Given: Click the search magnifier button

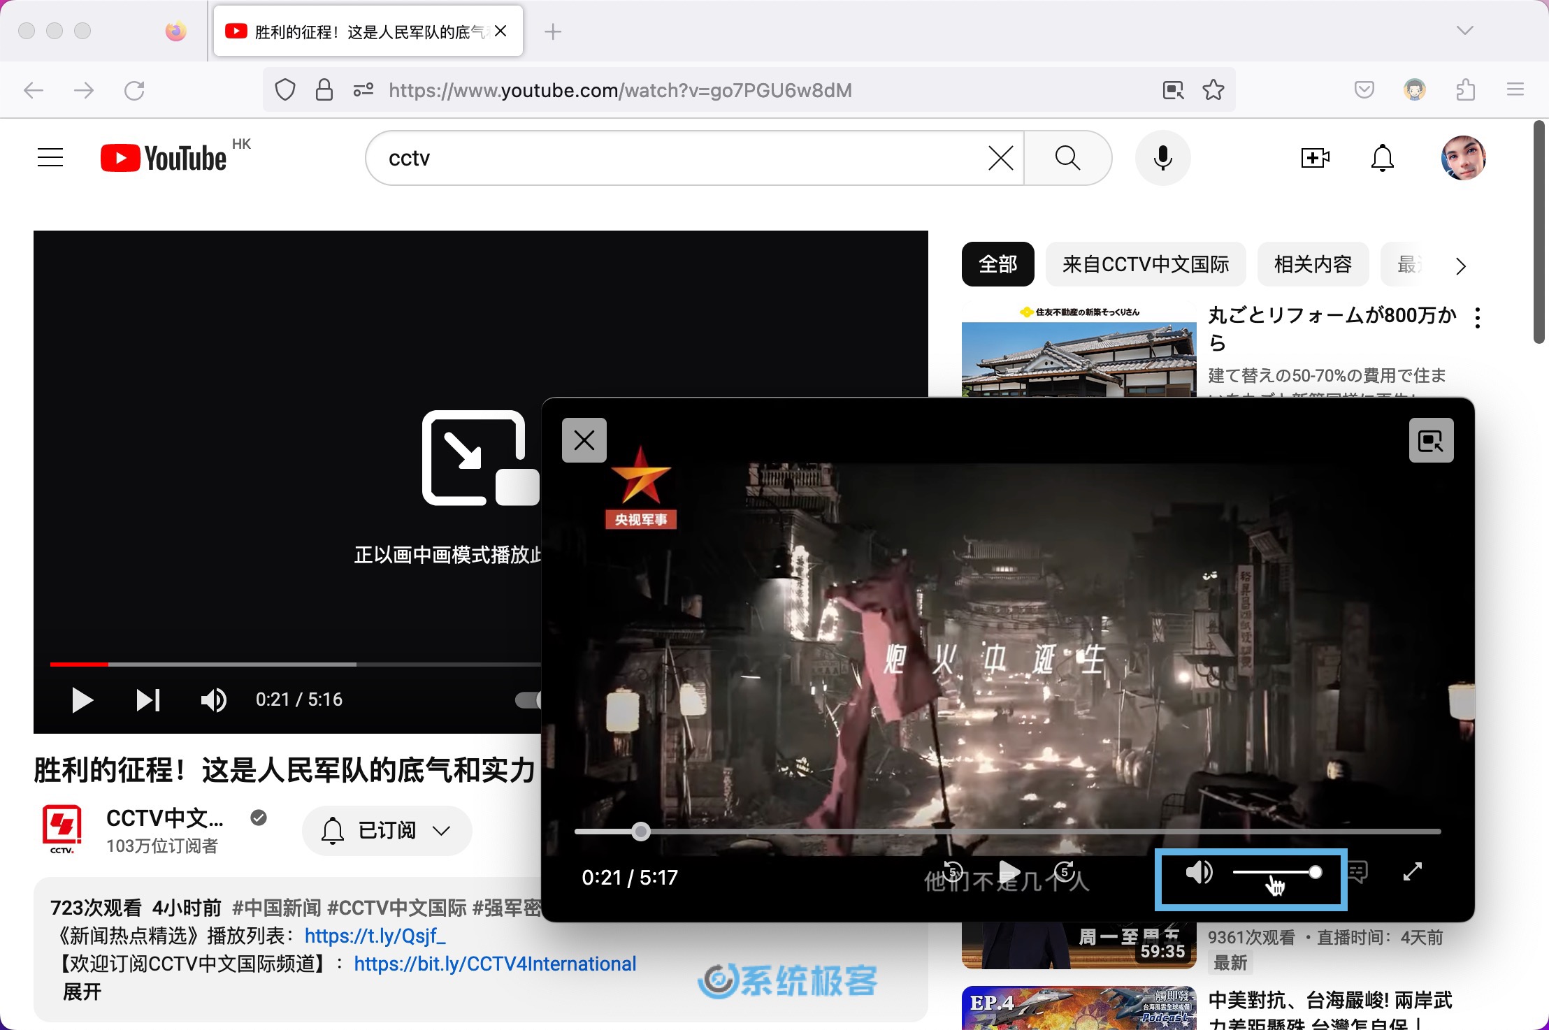Looking at the screenshot, I should [1067, 158].
